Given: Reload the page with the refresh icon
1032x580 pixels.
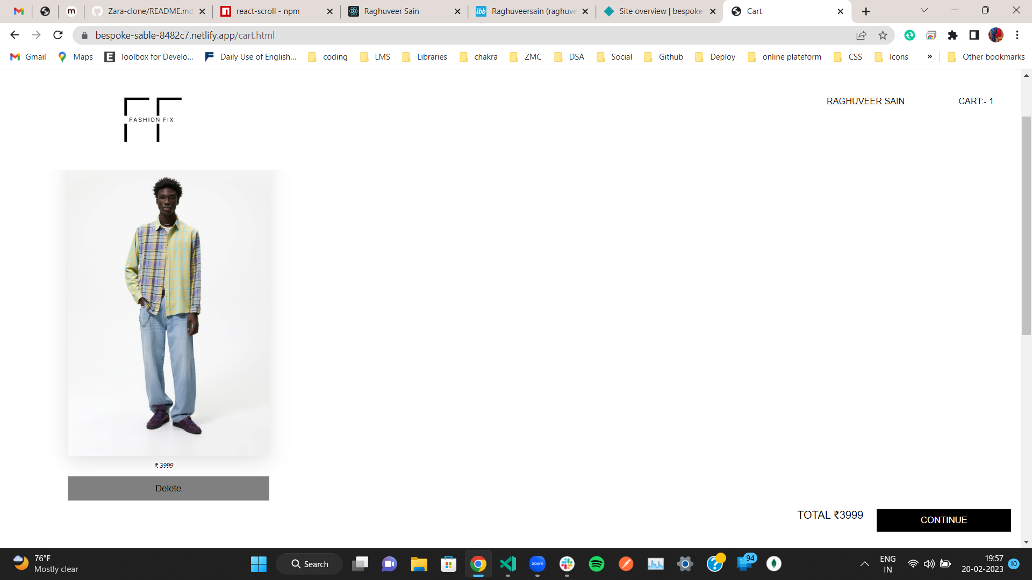Looking at the screenshot, I should [58, 35].
